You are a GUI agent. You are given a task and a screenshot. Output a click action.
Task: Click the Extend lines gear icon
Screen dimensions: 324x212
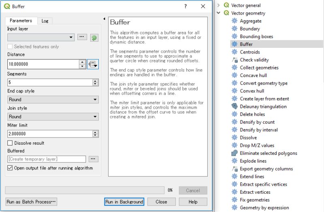(234, 176)
